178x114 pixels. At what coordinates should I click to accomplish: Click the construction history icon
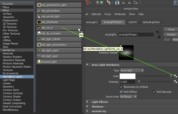point(109,2)
